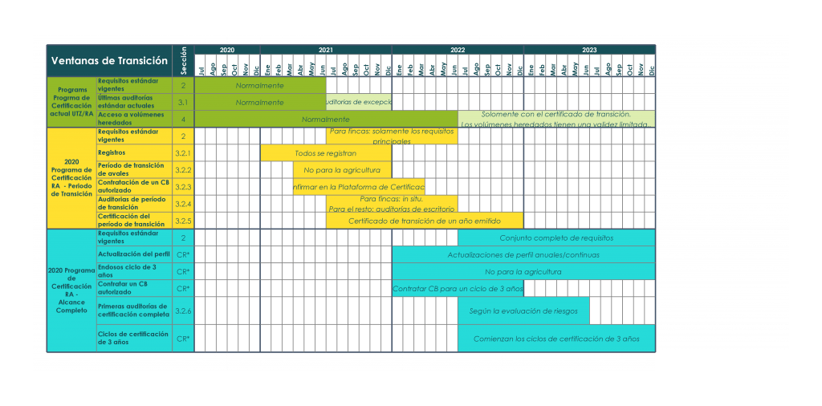This screenshot has height=406, width=822.
Task: Select the yellow "No para la agricultura" bar
Action: 342,170
